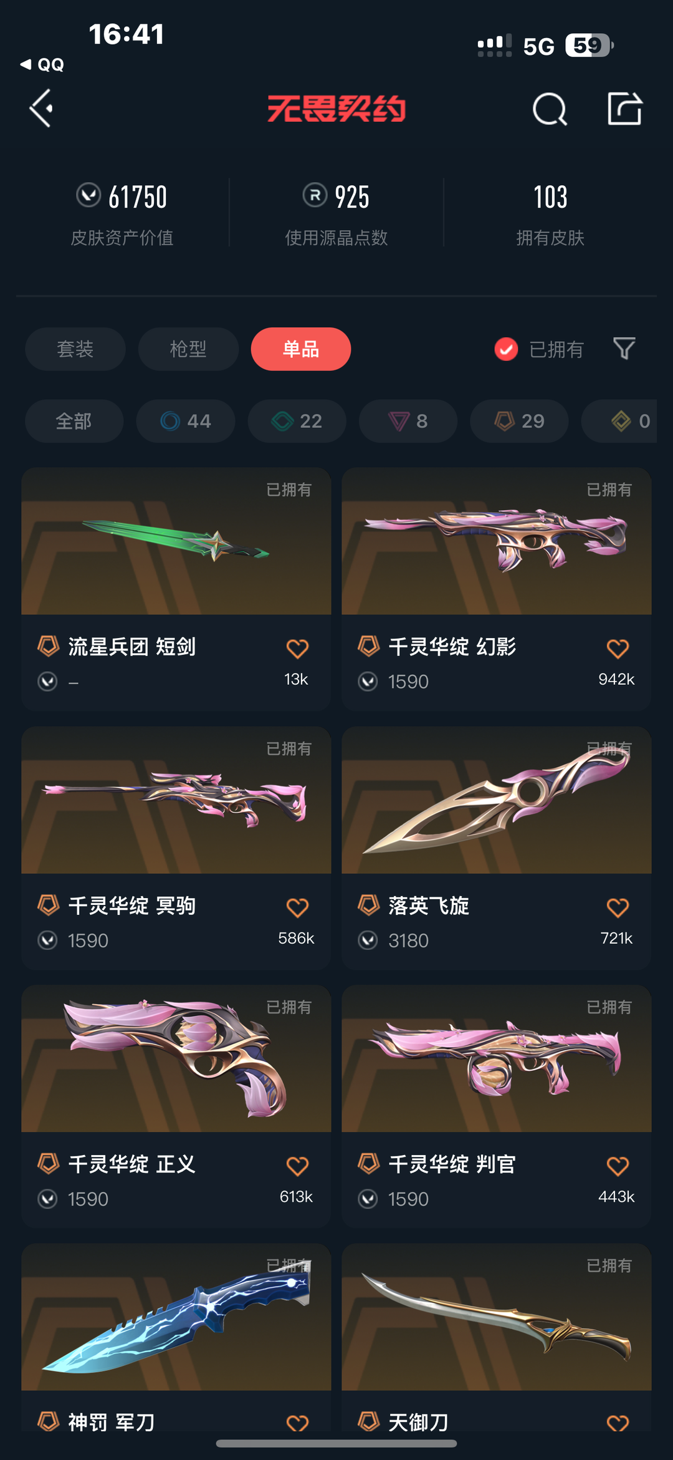Select the 单品 tab

click(301, 349)
